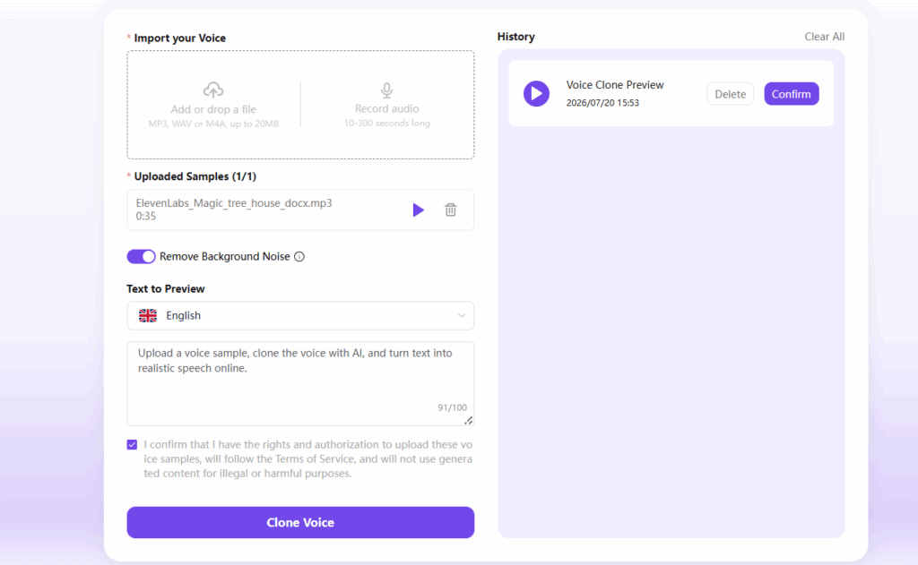Click the dropdown chevron arrow
918x565 pixels.
pyautogui.click(x=462, y=316)
